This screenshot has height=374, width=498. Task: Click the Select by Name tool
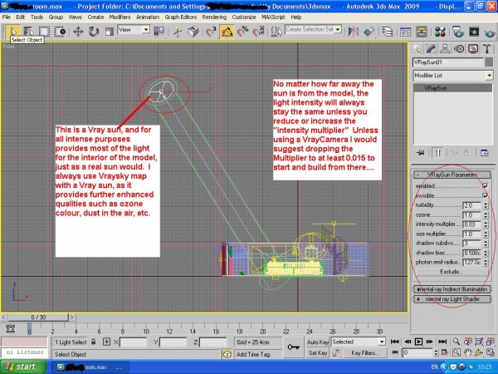click(28, 32)
